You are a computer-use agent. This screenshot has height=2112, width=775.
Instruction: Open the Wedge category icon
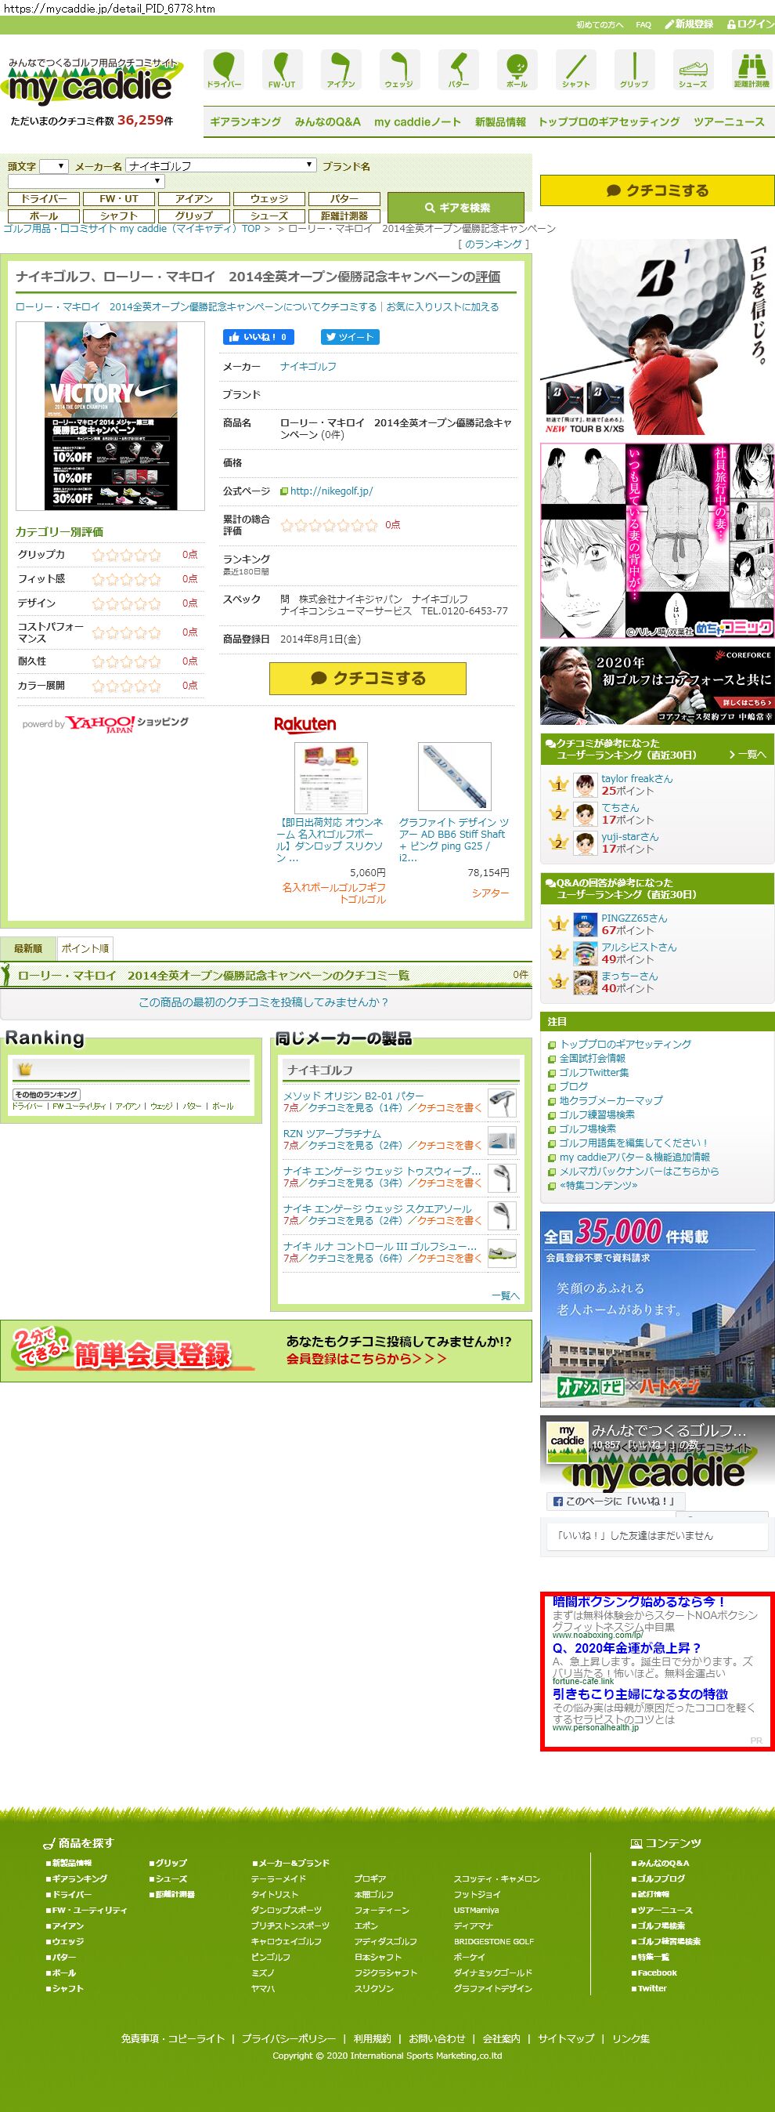[x=399, y=70]
